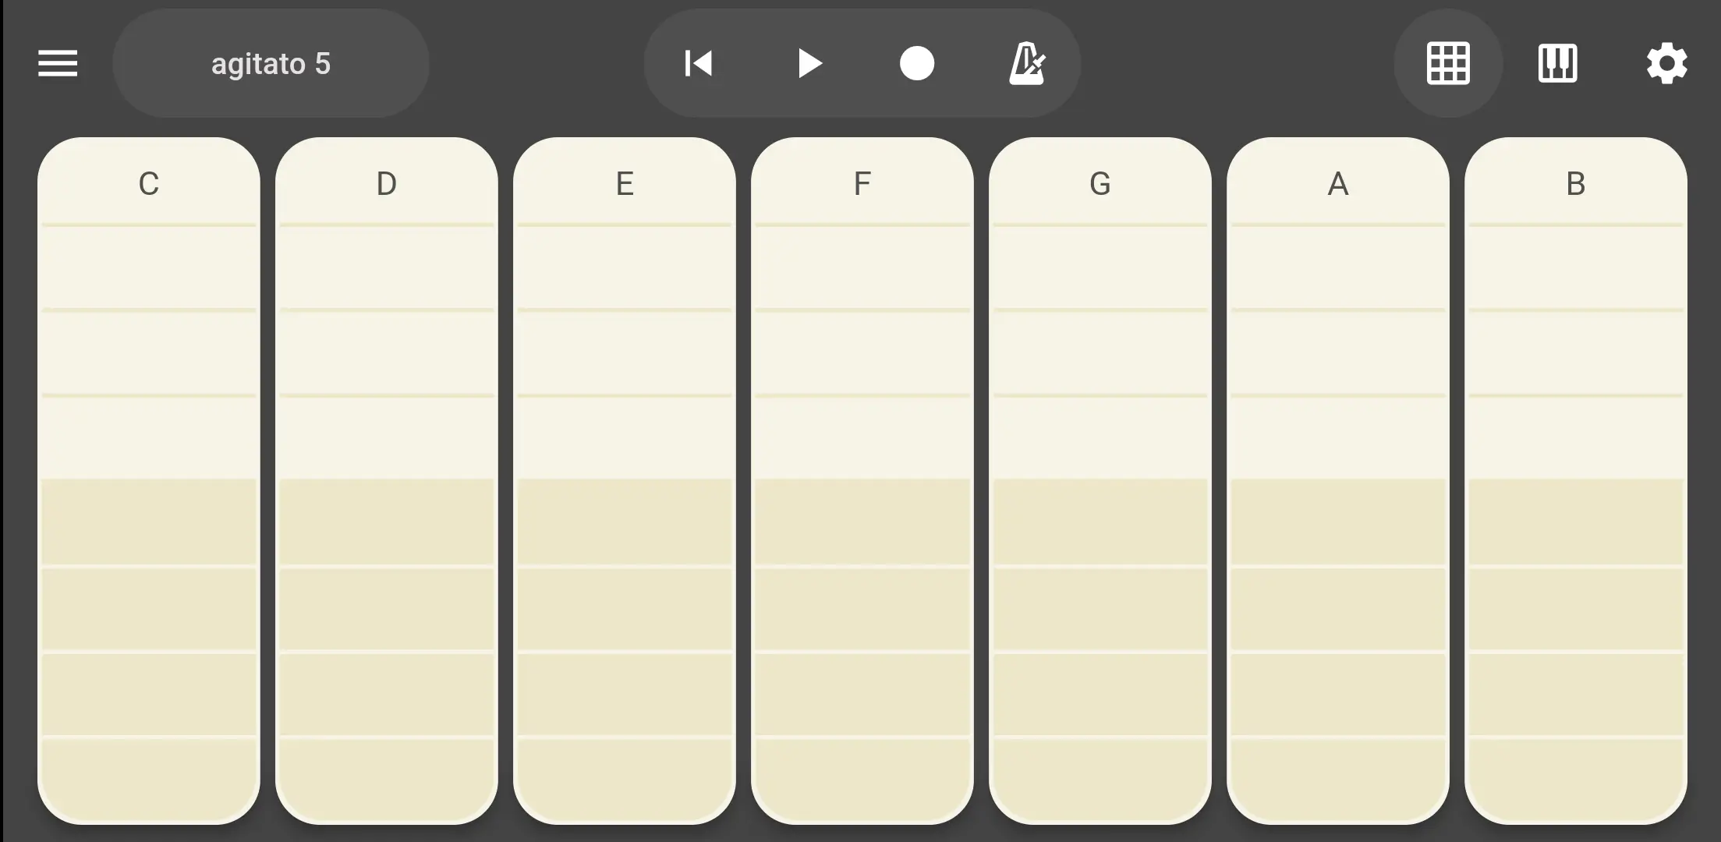This screenshot has height=842, width=1721.
Task: Tap the F note label pad
Action: pos(862,184)
